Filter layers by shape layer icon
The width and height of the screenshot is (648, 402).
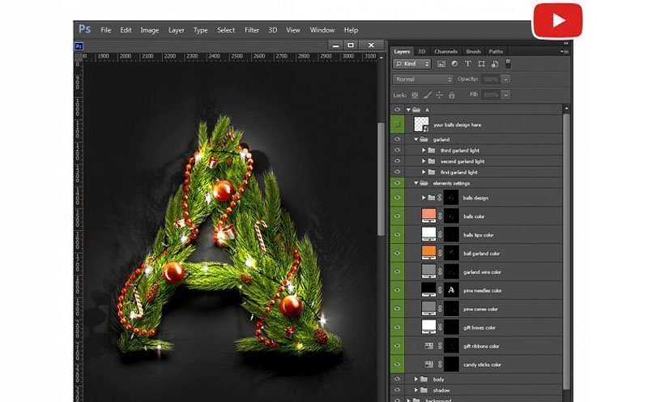[481, 64]
